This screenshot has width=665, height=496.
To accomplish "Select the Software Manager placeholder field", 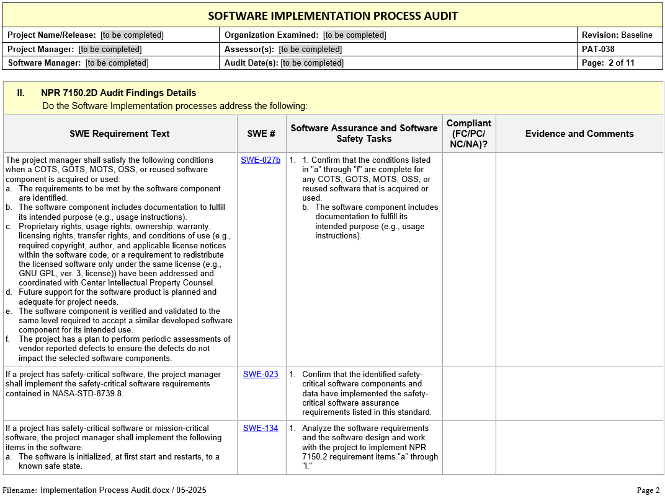I will [117, 63].
